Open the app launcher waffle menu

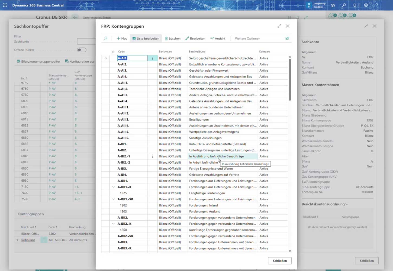pos(5,5)
